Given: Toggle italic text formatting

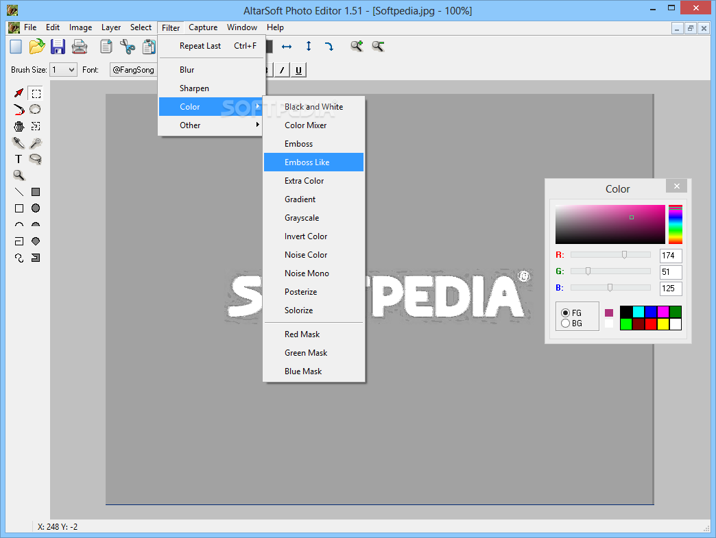Looking at the screenshot, I should (282, 71).
